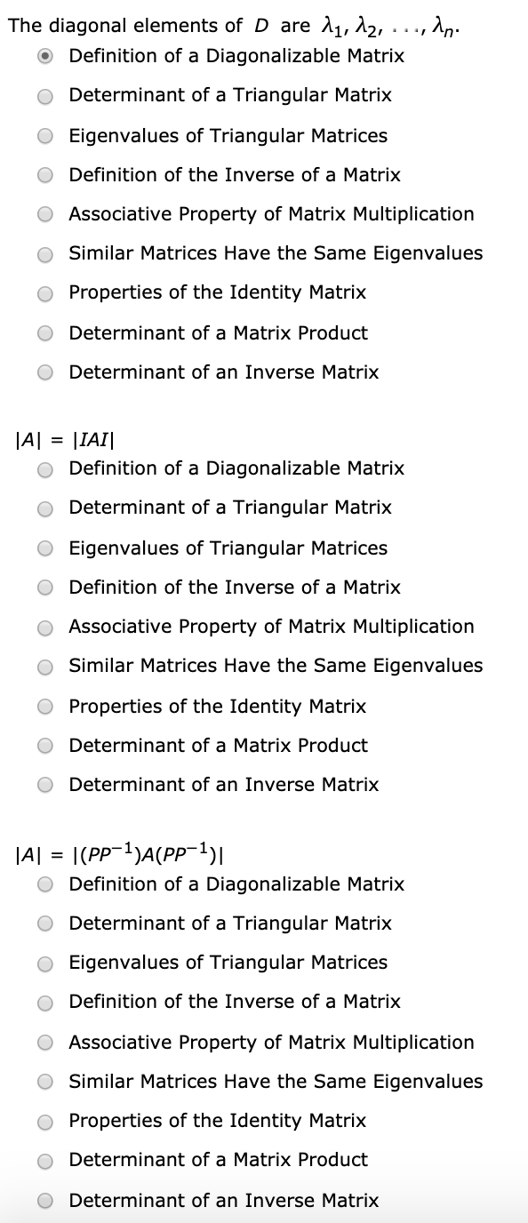This screenshot has height=1223, width=528.
Task: Select 'Properties of the Identity Matrix' for the |A| = |IAI| question
Action: 44,706
